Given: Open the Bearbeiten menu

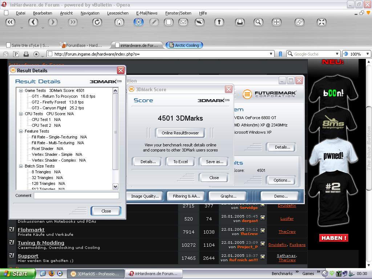Looking at the screenshot, I should pos(43,13).
